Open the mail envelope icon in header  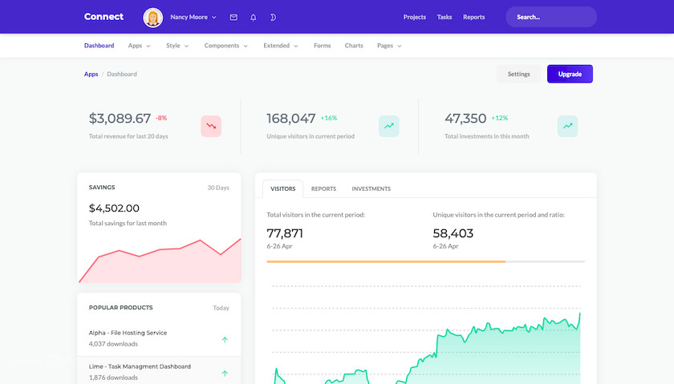pos(233,17)
